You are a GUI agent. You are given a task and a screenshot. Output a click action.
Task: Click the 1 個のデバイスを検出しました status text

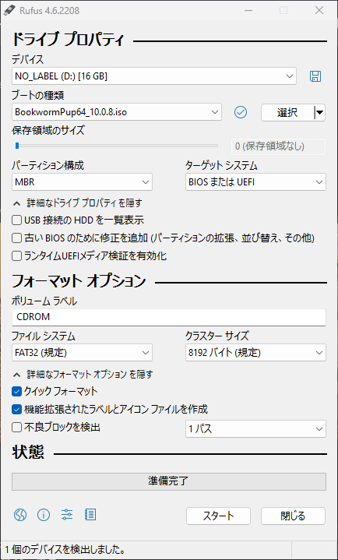[x=65, y=549]
